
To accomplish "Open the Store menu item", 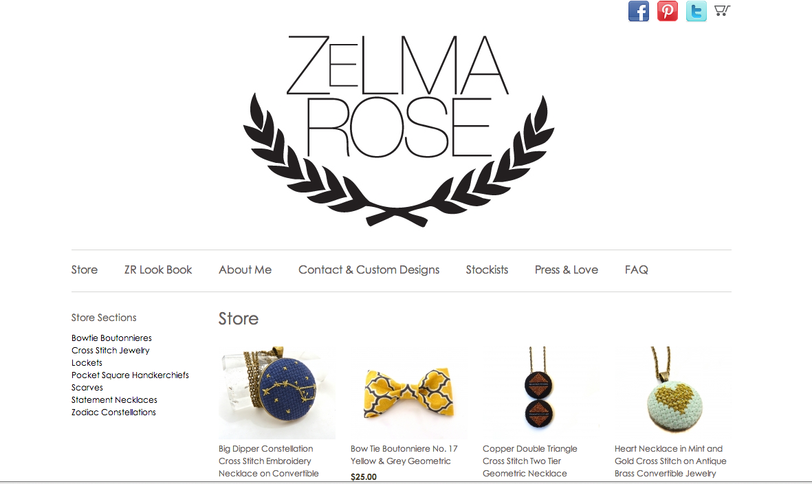I will pyautogui.click(x=85, y=269).
